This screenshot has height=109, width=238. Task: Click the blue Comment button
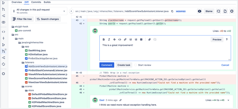(x=107, y=65)
